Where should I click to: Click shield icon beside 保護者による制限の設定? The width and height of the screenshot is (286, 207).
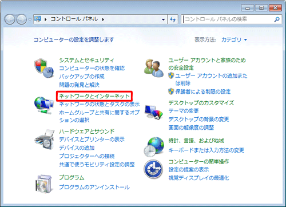point(171,91)
